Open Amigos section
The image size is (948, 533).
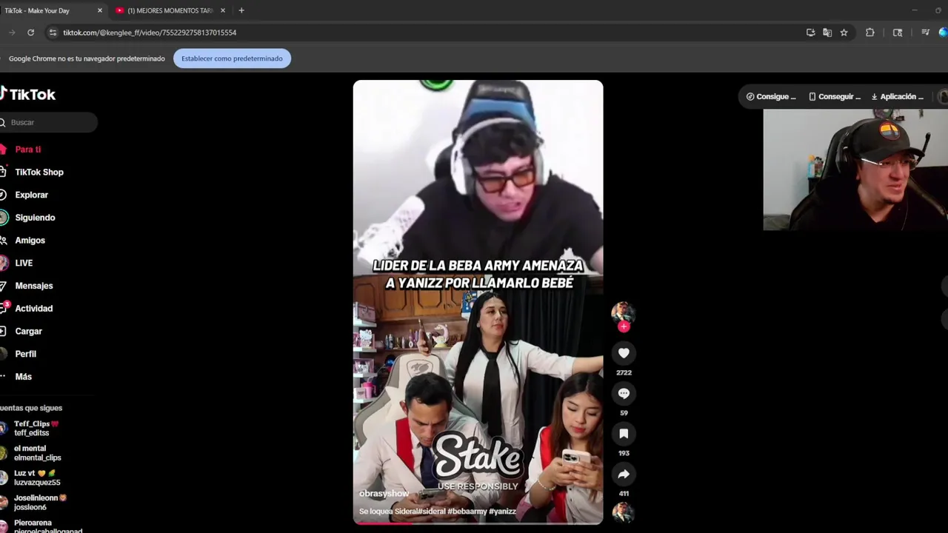30,241
